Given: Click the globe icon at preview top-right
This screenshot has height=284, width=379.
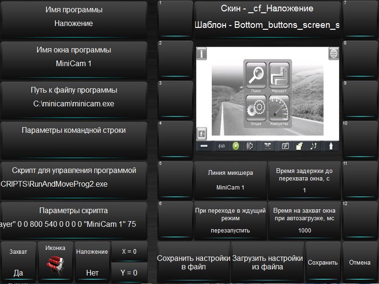Looking at the screenshot, I should tap(334, 53).
